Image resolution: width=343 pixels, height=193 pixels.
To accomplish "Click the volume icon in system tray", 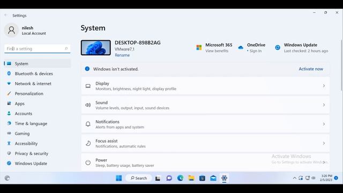I will click(x=314, y=178).
